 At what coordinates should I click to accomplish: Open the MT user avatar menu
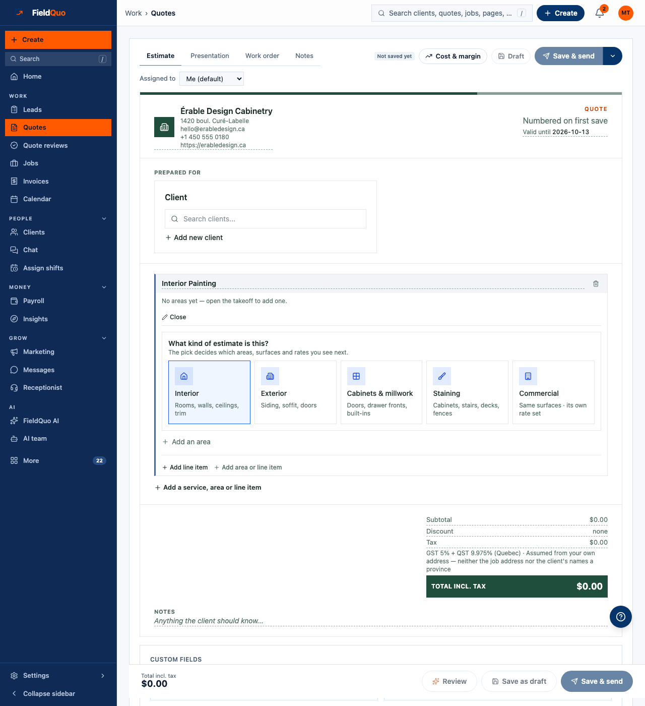point(626,13)
